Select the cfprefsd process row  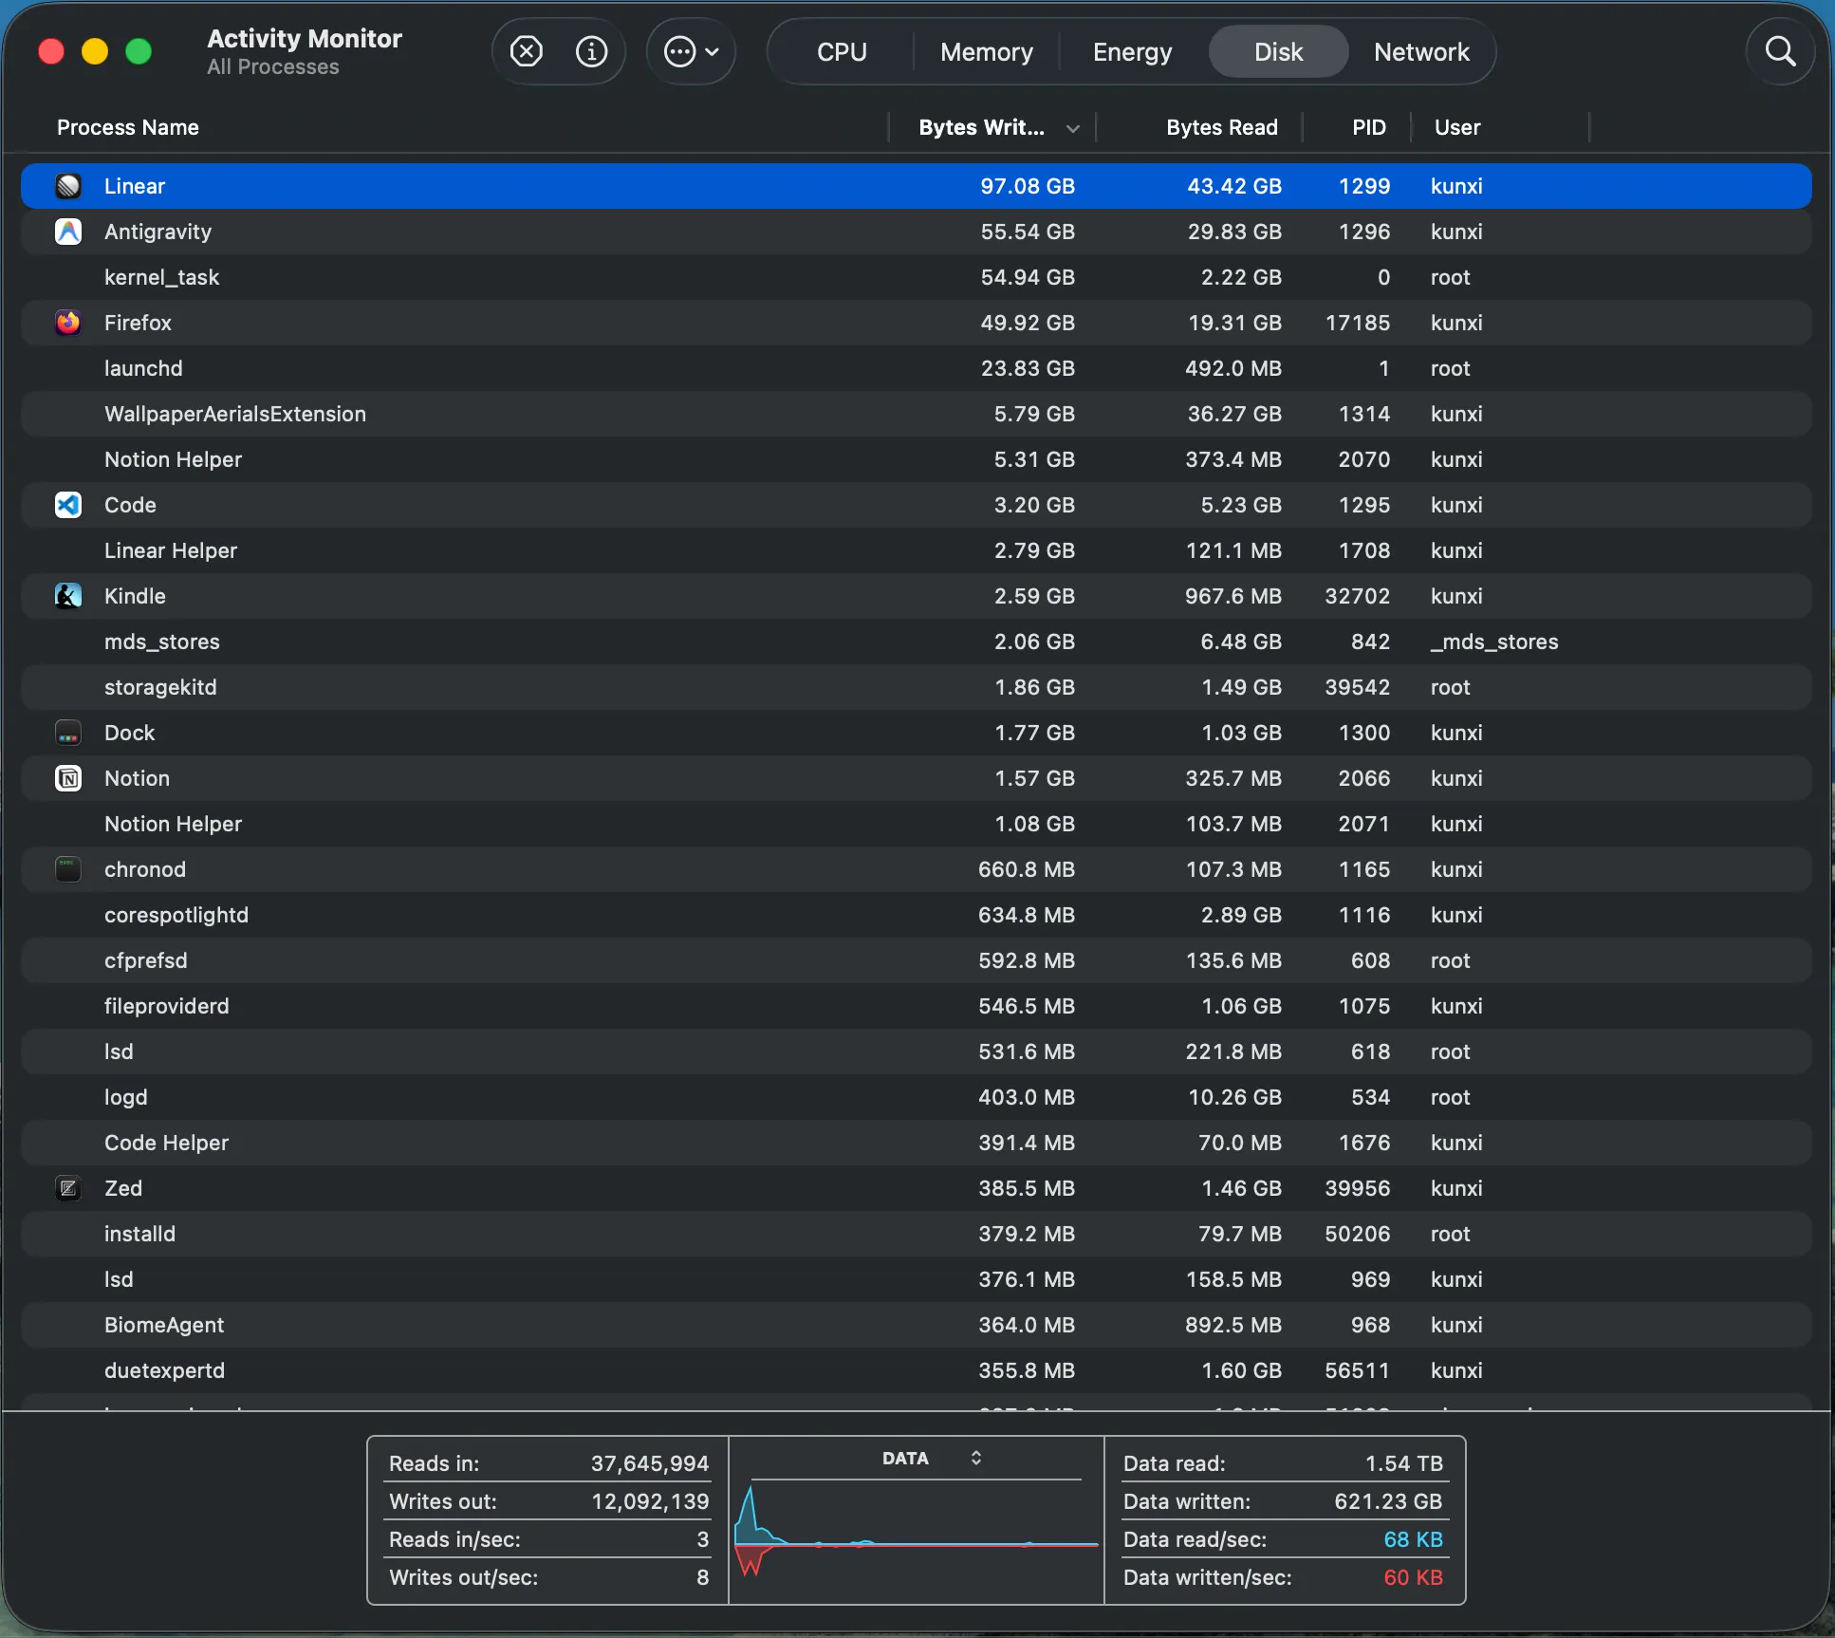[x=917, y=960]
